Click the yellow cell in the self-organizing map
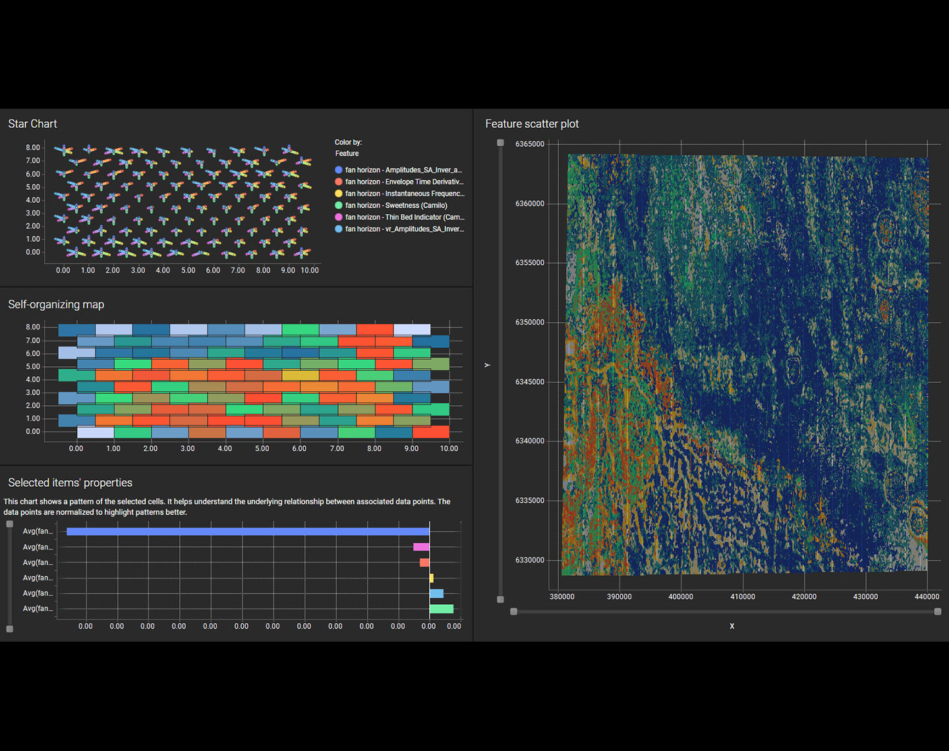This screenshot has width=949, height=751. (301, 375)
